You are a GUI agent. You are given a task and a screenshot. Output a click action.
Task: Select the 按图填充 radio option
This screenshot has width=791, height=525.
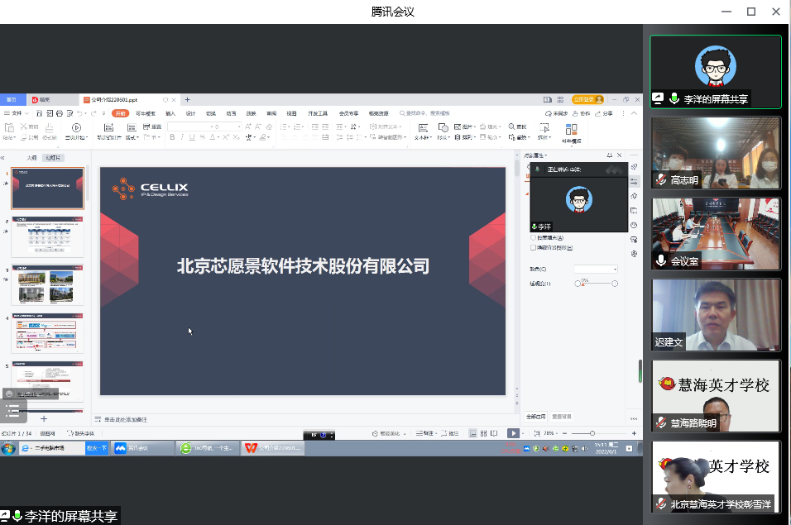pos(534,238)
